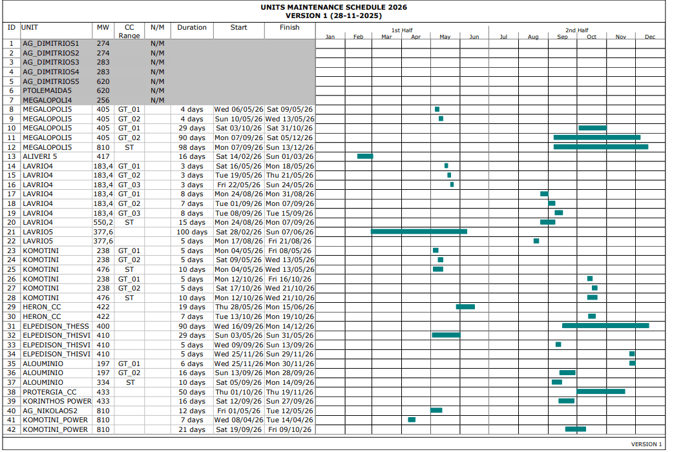683x452 pixels.
Task: Click the ELPEDISON_THESS 90-day Gantt bar
Action: (605, 325)
